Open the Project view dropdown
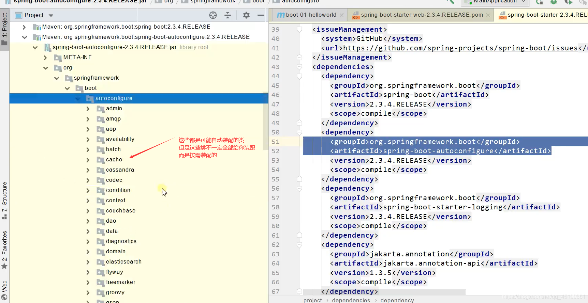This screenshot has width=588, height=303. coord(51,15)
